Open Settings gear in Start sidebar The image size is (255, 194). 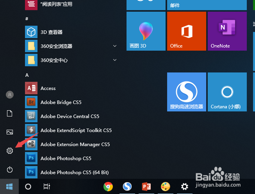10,151
